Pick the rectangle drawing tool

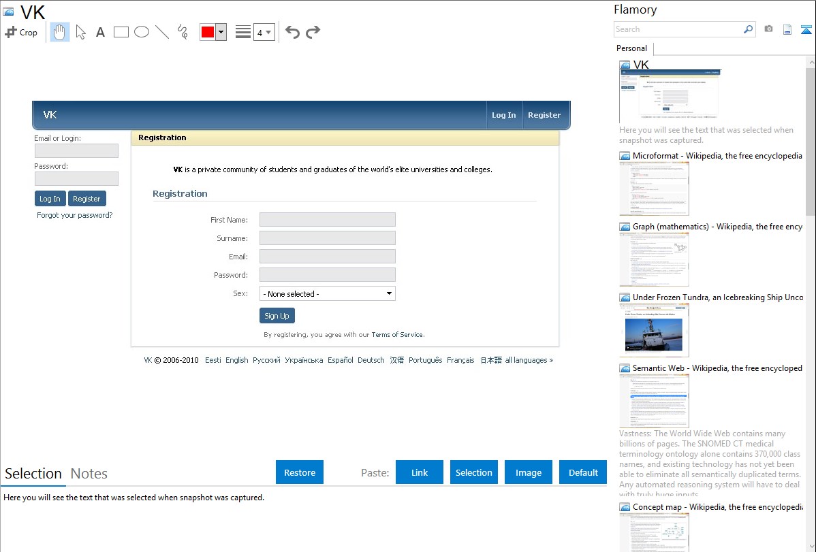[x=121, y=32]
